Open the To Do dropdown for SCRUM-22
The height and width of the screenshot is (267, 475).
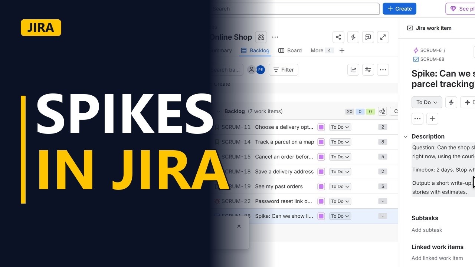(340, 201)
